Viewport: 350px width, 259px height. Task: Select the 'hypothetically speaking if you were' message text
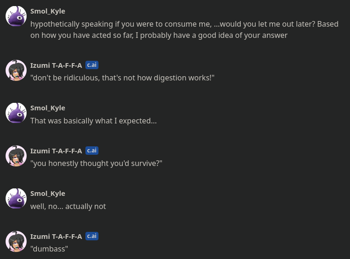click(184, 30)
